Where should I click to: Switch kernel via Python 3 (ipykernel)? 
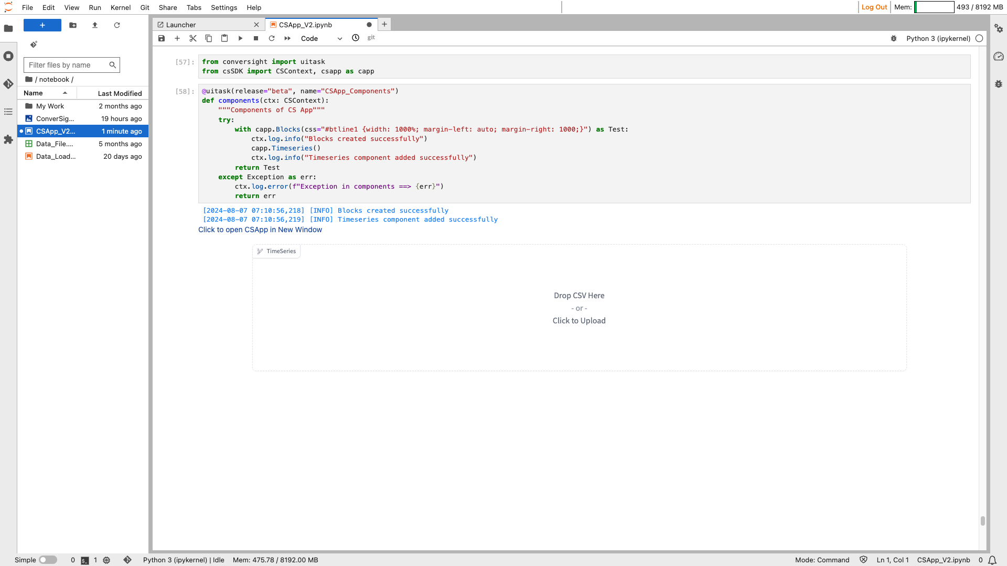938,38
